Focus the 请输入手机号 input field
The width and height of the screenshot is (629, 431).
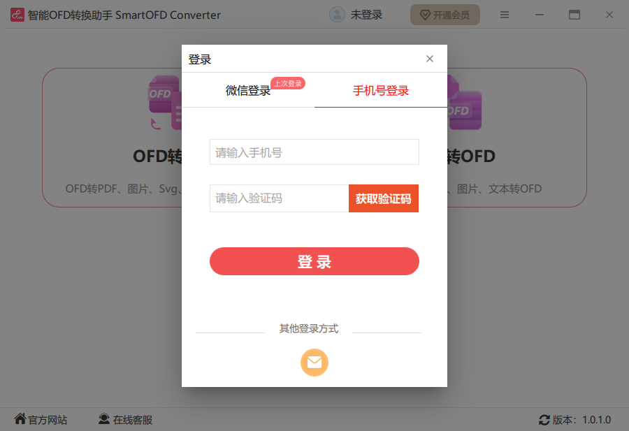314,152
